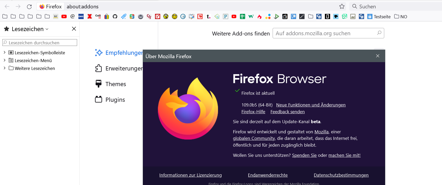442x185 pixels.
Task: Open the globalen Community link
Action: click(x=254, y=138)
